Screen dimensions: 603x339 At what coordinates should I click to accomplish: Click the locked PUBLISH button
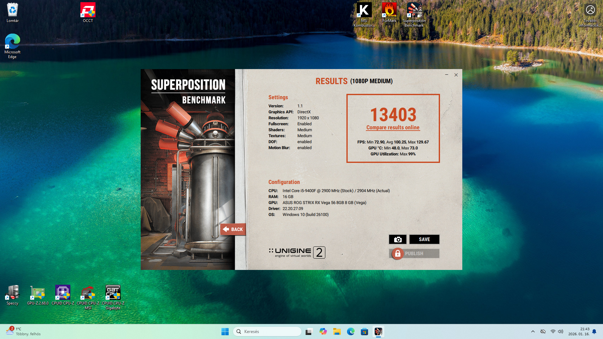414,254
